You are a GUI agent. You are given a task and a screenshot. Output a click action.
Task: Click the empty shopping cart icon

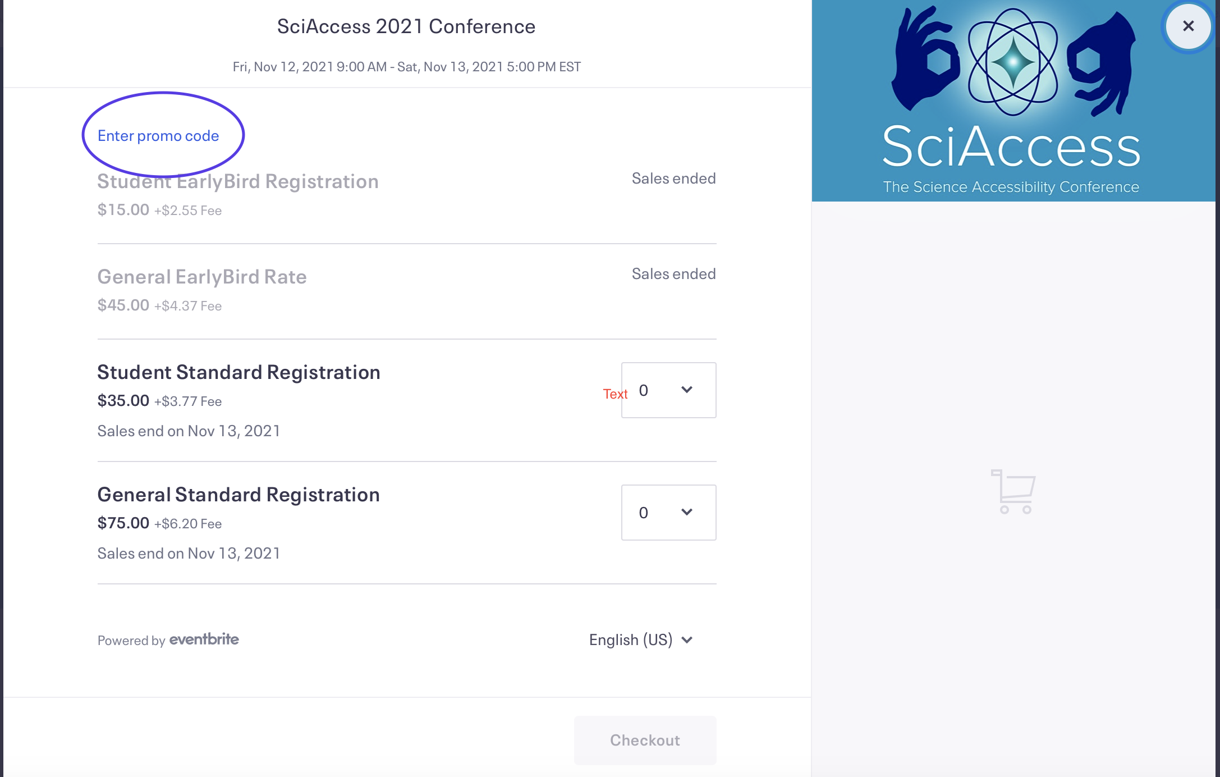1013,492
